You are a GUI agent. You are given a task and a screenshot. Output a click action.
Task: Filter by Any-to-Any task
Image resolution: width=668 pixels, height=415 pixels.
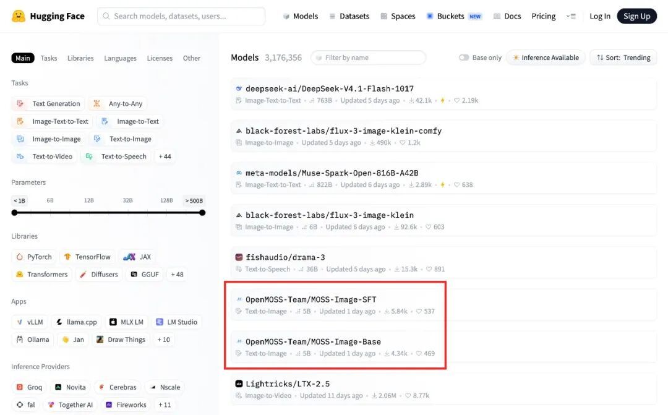(x=118, y=103)
